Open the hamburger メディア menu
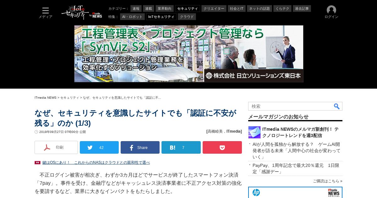Viewport: 377px width, 198px height. click(x=46, y=13)
